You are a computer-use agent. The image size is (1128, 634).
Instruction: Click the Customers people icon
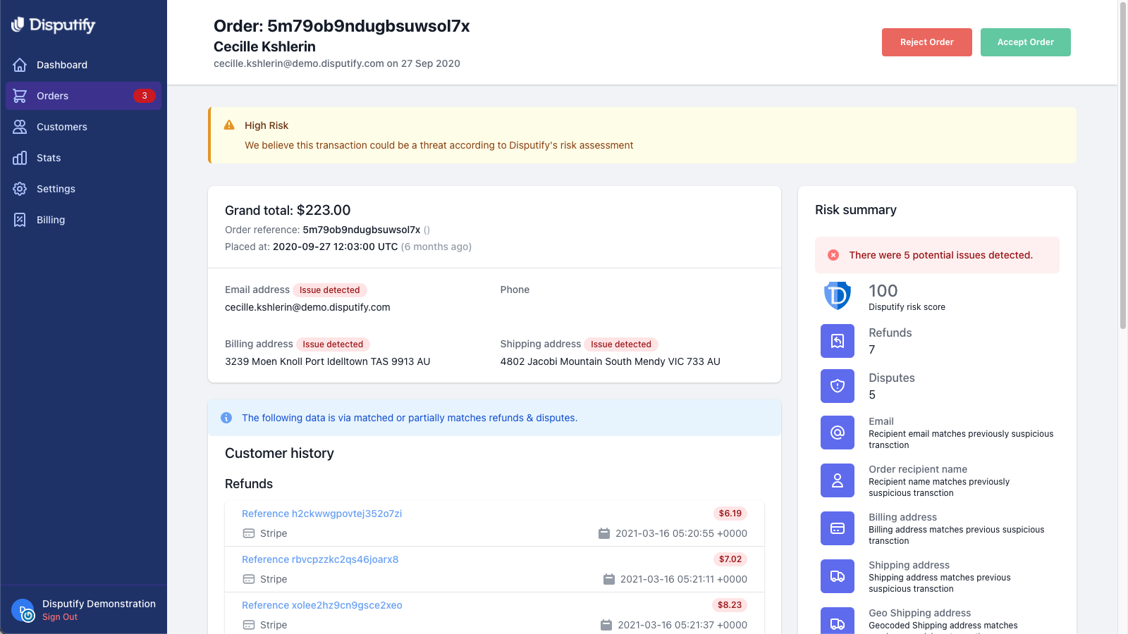coord(20,127)
